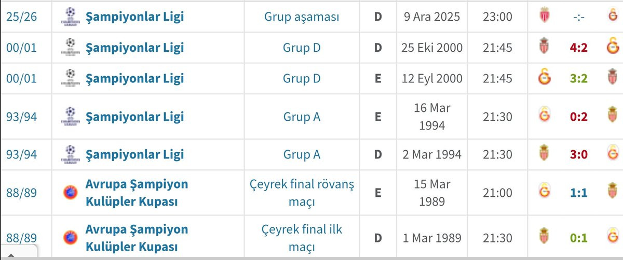Screen dimensions: 623x260
Task: Click Champions League logo in 2 Mar 1994 row
Action: click(x=71, y=154)
